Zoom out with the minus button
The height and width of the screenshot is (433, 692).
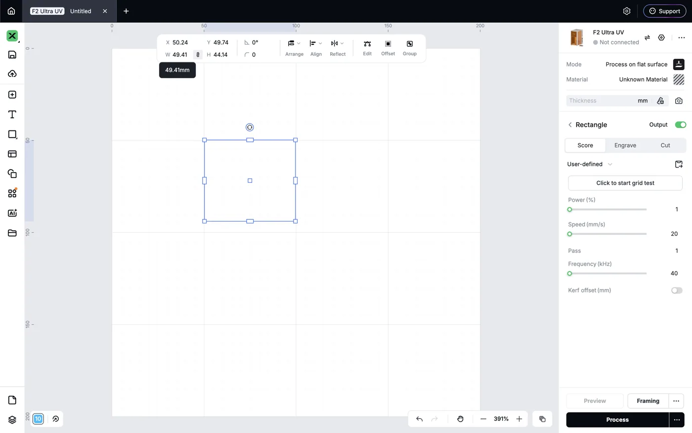click(483, 419)
